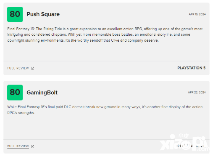Open the Push Square outlet name
This screenshot has height=154, width=210.
coord(43,14)
